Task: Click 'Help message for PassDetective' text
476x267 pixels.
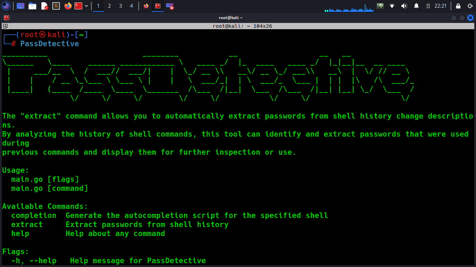Action: tap(138, 261)
